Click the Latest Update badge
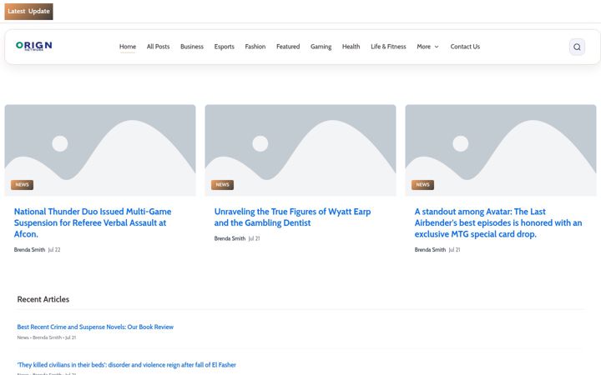The width and height of the screenshot is (601, 375). pos(28,12)
